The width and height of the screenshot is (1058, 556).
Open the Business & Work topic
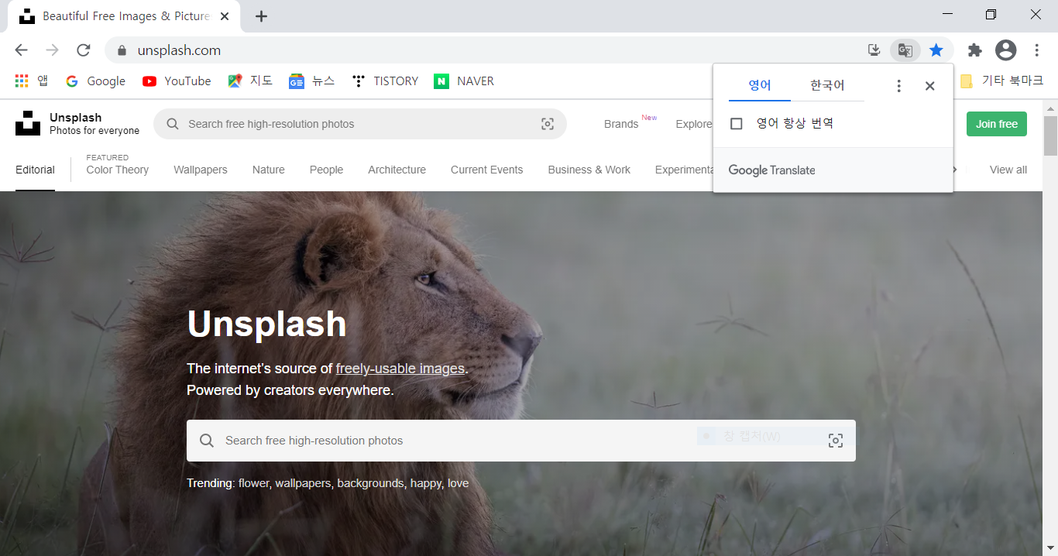[x=589, y=170]
